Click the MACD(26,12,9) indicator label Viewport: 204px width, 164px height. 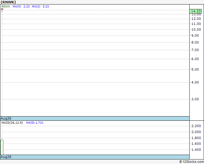(x=12, y=123)
